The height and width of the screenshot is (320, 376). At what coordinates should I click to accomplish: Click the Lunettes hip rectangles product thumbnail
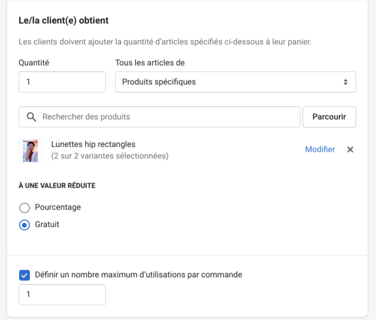pos(30,150)
